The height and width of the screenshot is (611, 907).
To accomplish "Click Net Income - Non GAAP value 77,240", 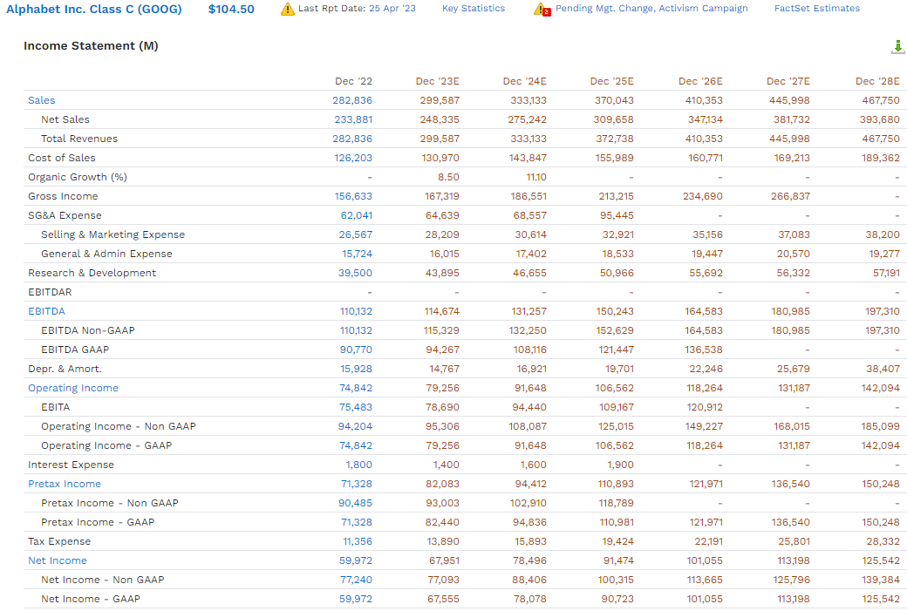I will 356,580.
